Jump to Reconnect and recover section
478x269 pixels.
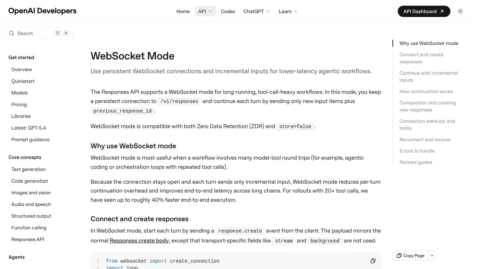click(425, 139)
